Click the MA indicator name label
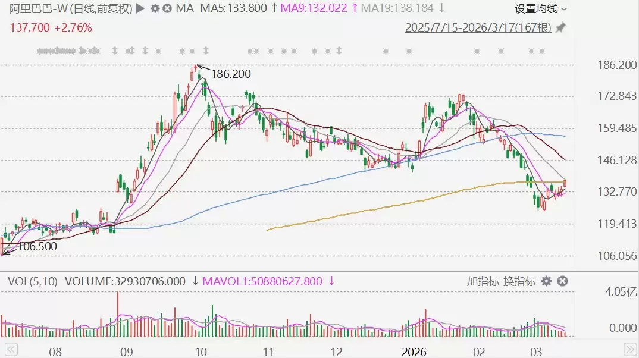639x358 pixels. coord(185,8)
